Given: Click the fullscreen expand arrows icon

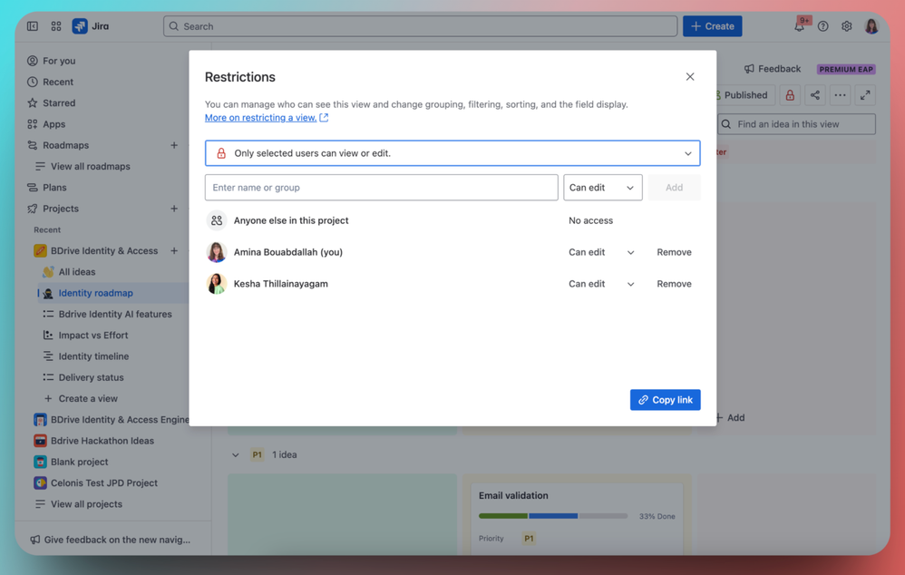Looking at the screenshot, I should [865, 95].
